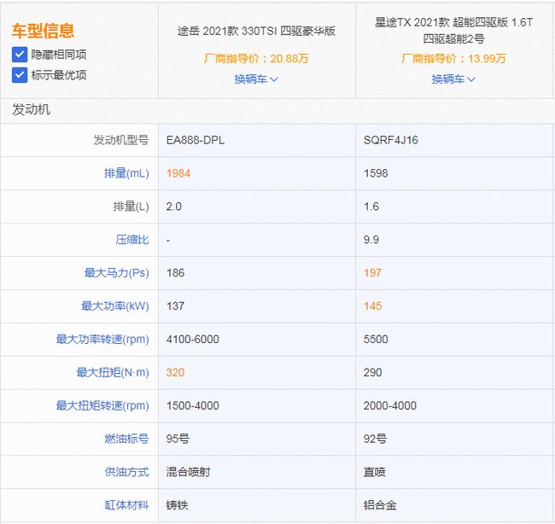Click the highlighted 1984 displacement value
Viewport: 555px width, 524px height.
tap(178, 173)
